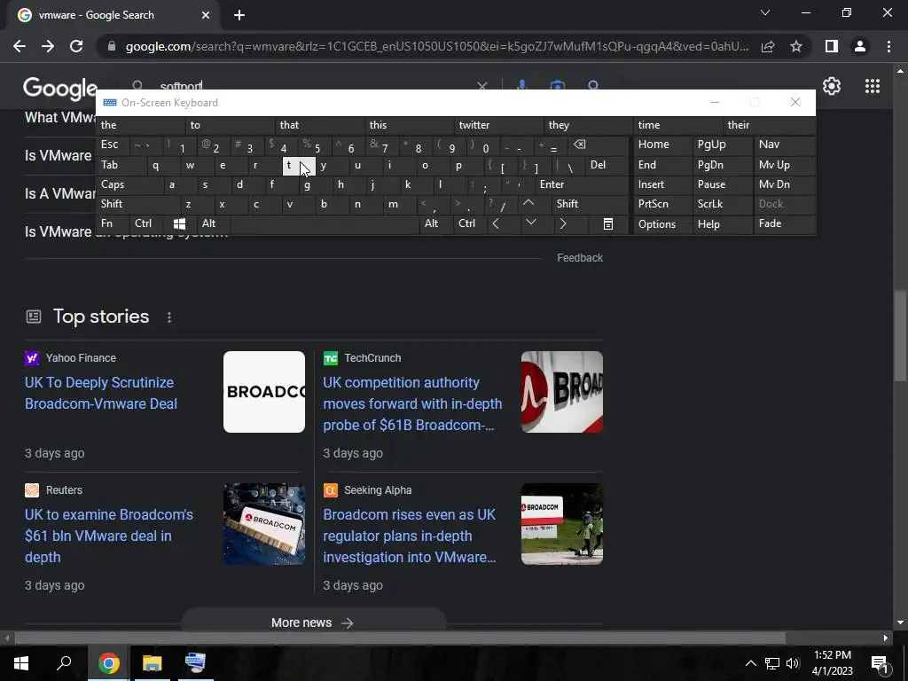Click the vertical page scrollbar thumb
This screenshot has height=681, width=908.
[x=900, y=336]
